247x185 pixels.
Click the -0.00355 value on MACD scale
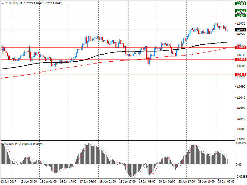point(241,176)
